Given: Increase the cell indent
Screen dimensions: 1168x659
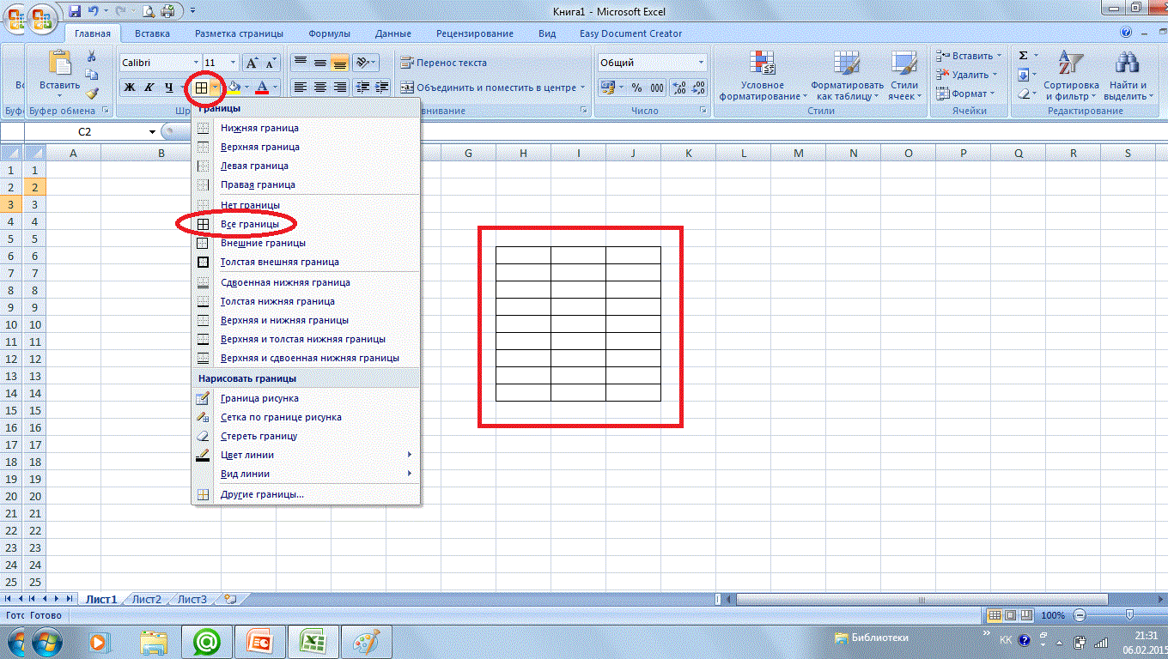Looking at the screenshot, I should [381, 87].
